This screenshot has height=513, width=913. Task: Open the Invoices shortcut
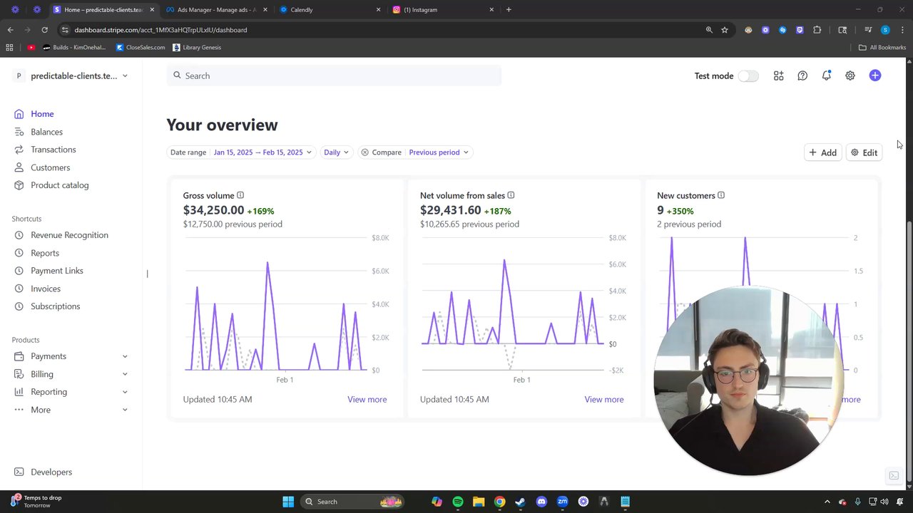(36, 289)
